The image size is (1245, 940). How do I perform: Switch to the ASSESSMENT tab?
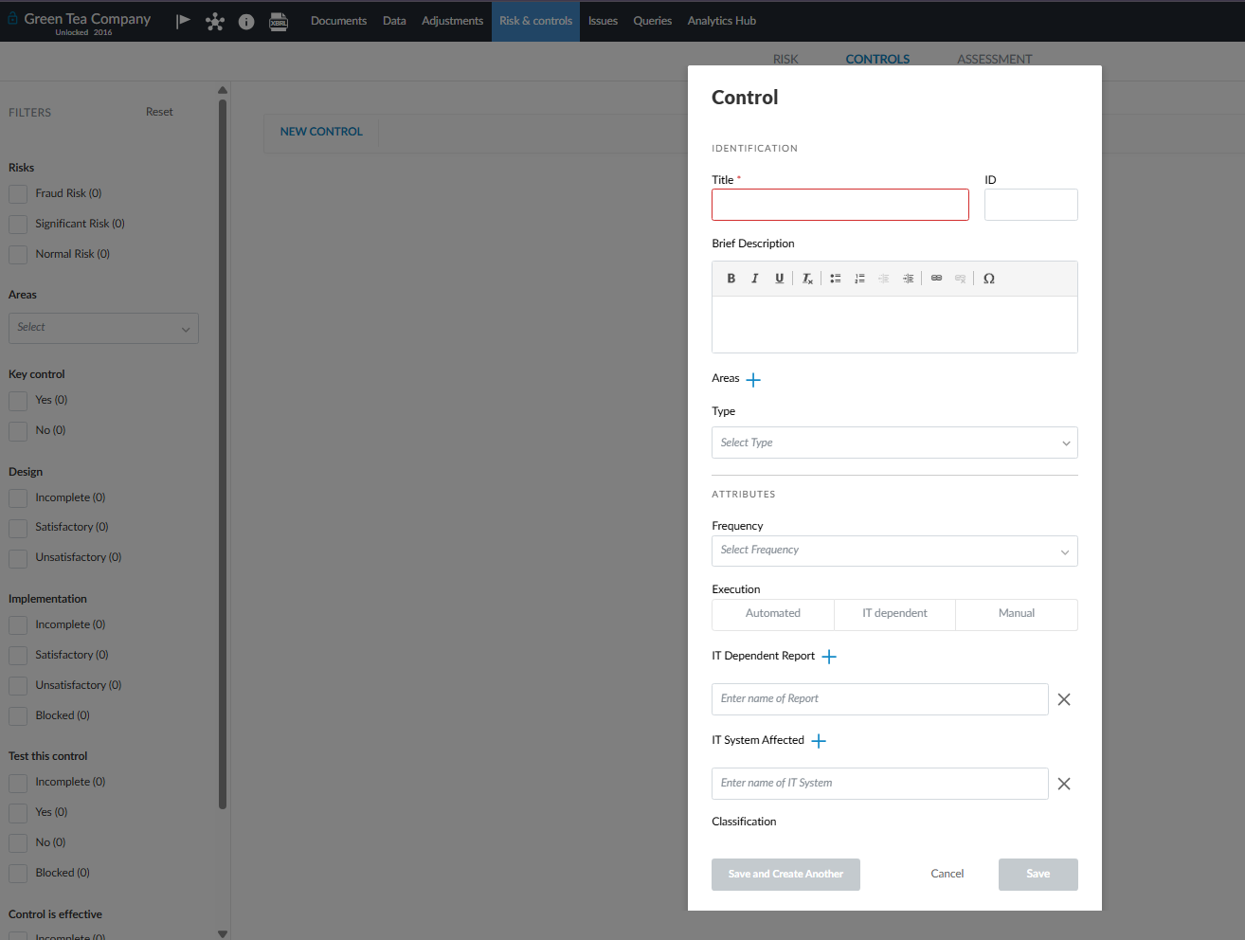coord(994,59)
